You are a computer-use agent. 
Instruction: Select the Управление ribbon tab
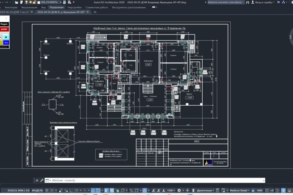tap(57, 7)
